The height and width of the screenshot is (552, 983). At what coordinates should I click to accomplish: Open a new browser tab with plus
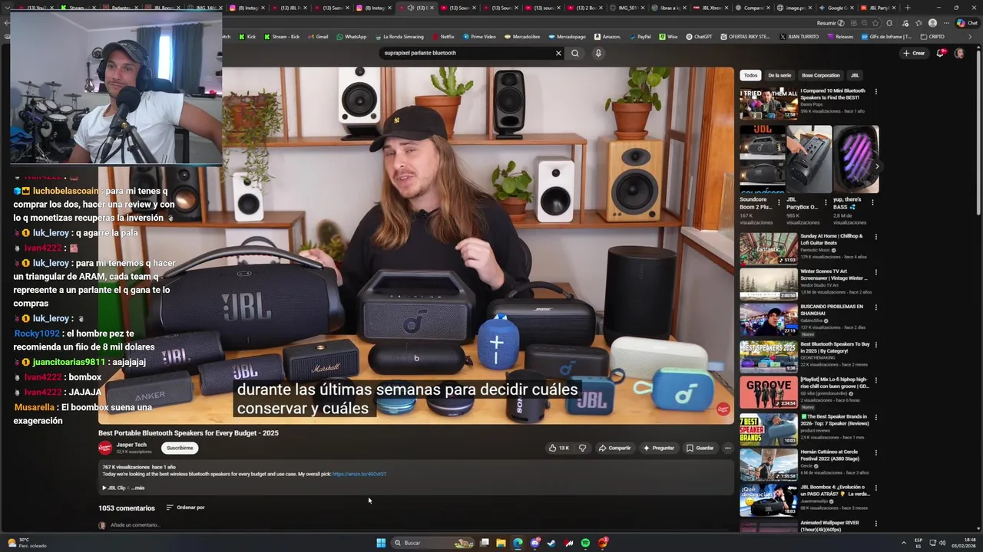click(908, 8)
